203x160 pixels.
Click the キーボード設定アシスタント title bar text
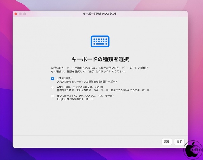click(100, 14)
